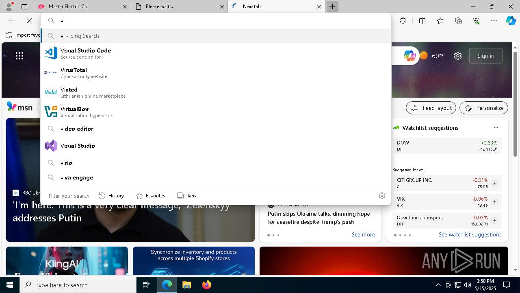Add CITIGROUP INC. to watchlist

(x=494, y=183)
